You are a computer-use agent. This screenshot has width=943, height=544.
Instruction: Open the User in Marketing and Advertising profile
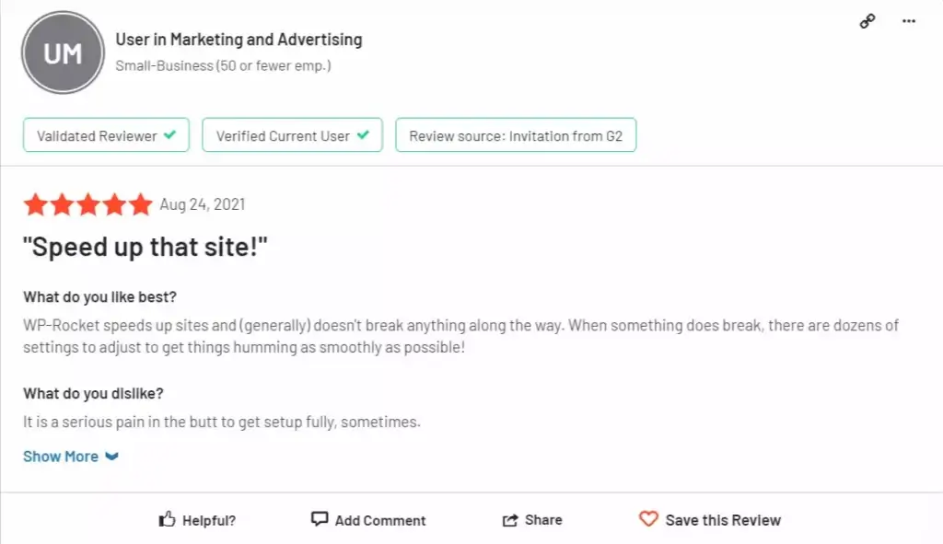pyautogui.click(x=239, y=40)
